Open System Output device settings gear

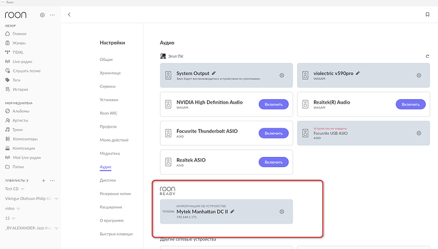pos(282,75)
